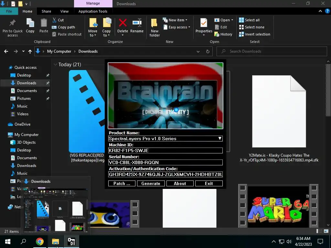Select the Home ribbon tab
This screenshot has height=248, width=331.
pyautogui.click(x=27, y=11)
